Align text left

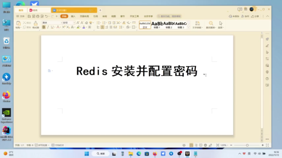pyautogui.click(x=98, y=27)
